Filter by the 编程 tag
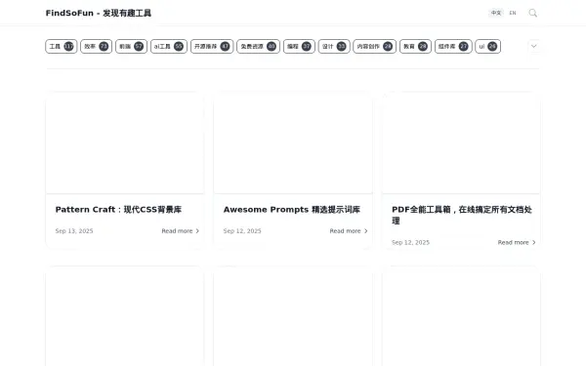This screenshot has height=366, width=586. [299, 46]
